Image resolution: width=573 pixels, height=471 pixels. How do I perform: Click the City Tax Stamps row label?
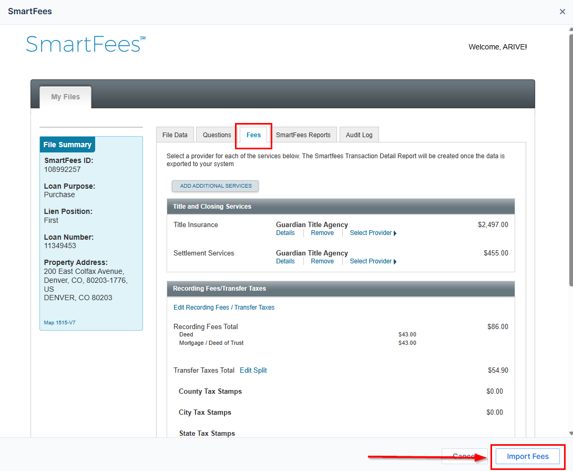[204, 413]
